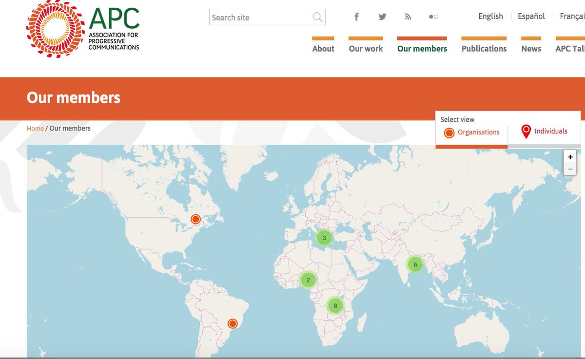Switch to Individuals view
This screenshot has height=359, width=585.
[x=544, y=132]
